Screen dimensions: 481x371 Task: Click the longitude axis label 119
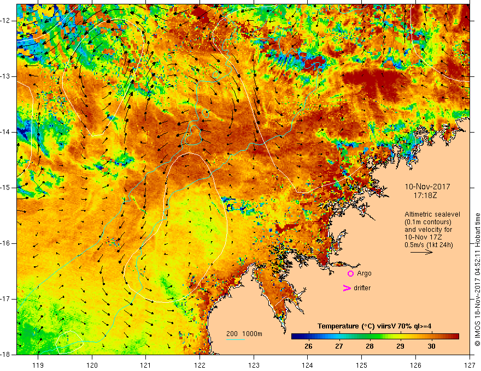38,365
